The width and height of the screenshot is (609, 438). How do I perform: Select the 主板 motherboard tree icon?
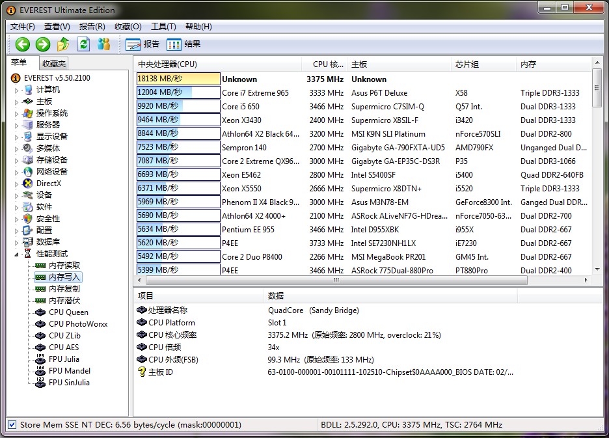[28, 102]
